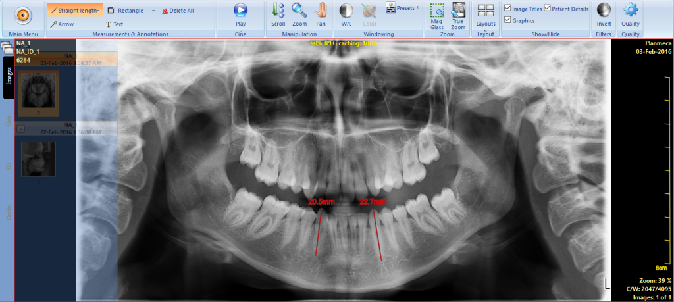Enable the Mag Glass tool
The width and height of the screenshot is (674, 302).
437,16
